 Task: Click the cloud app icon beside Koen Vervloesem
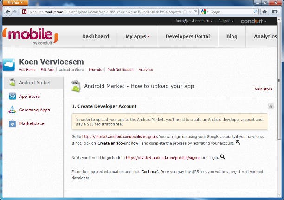pyautogui.click(x=9, y=65)
